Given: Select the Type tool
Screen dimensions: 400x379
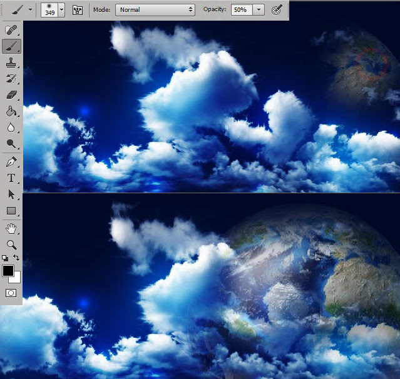Looking at the screenshot, I should pos(11,178).
